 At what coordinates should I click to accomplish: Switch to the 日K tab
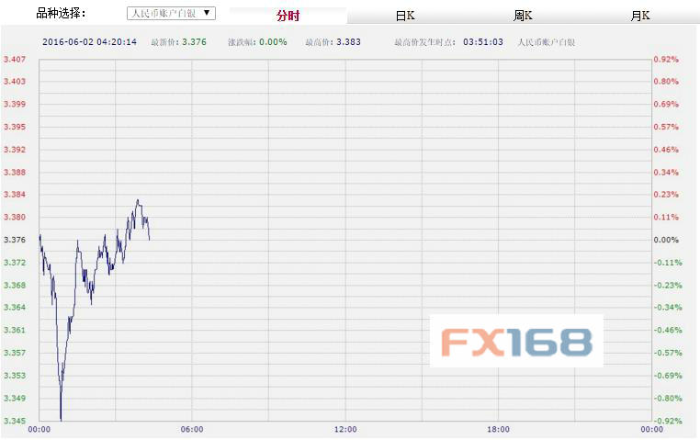tap(405, 17)
